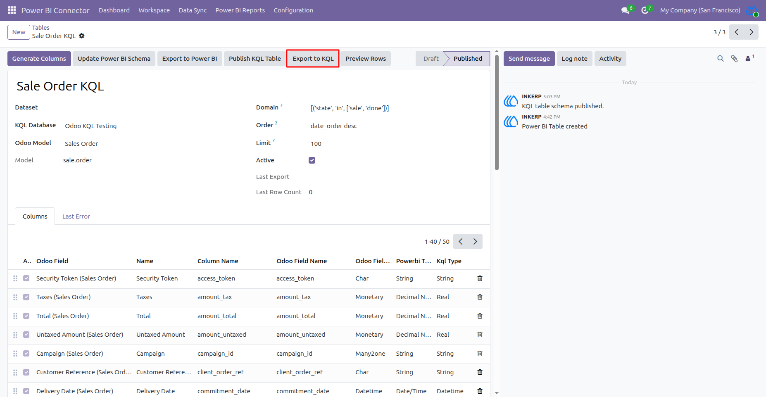Switch to the Last Error tab
The height and width of the screenshot is (397, 766).
click(x=76, y=216)
